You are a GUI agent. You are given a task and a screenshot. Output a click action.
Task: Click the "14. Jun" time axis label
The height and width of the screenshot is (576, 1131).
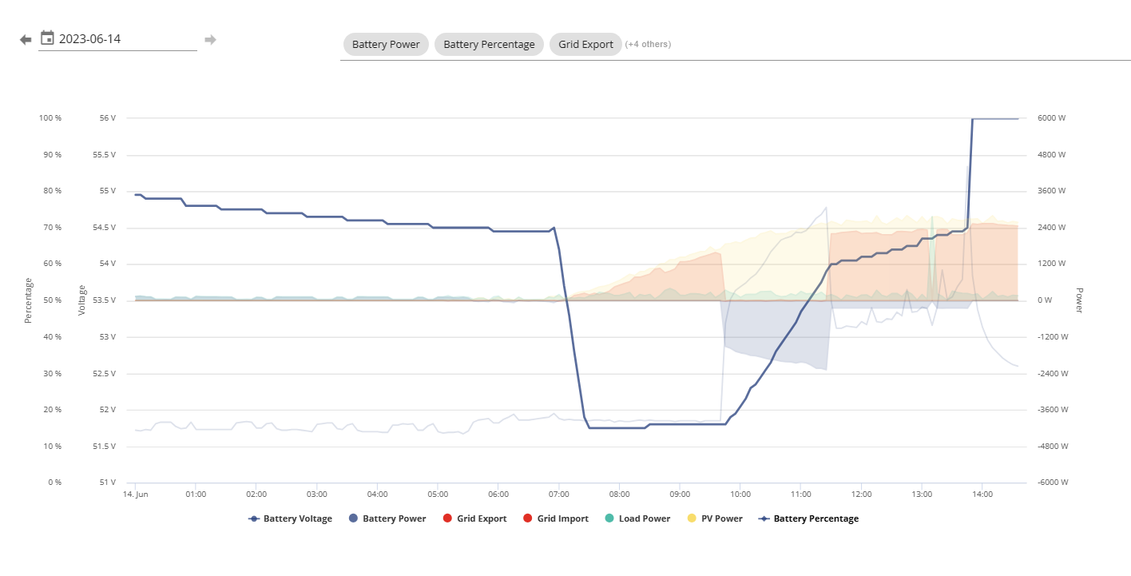coord(135,495)
